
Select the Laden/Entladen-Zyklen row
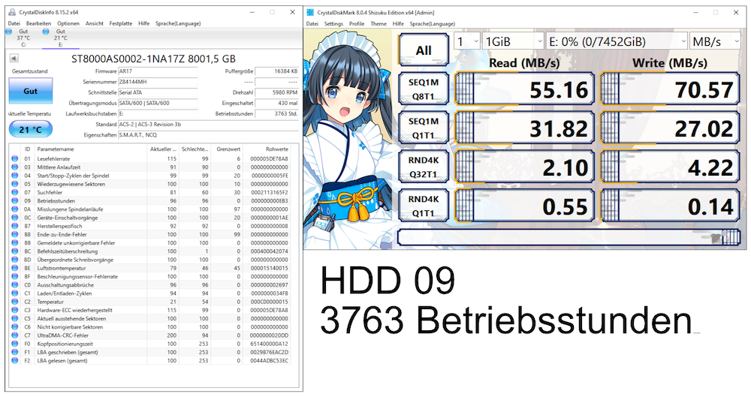(x=150, y=293)
